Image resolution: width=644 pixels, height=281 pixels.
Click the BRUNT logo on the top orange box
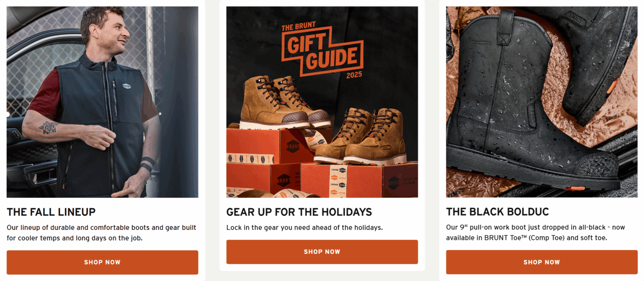293,146
